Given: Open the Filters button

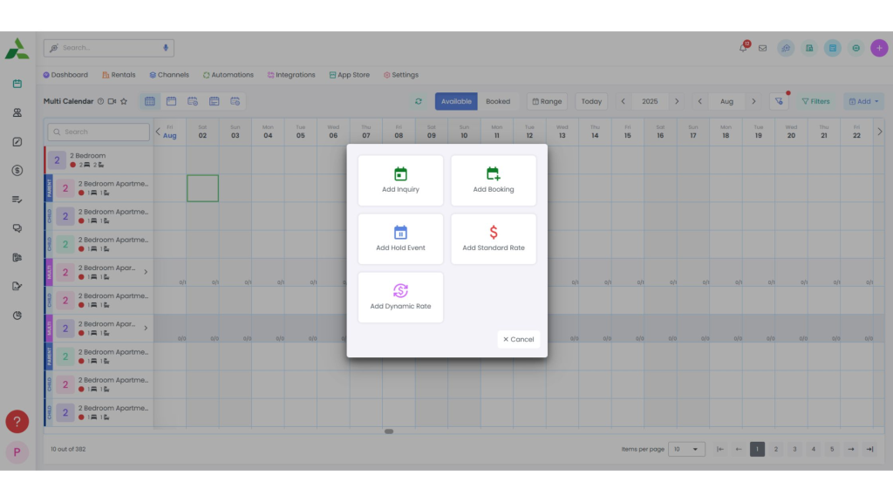Looking at the screenshot, I should click(x=816, y=101).
